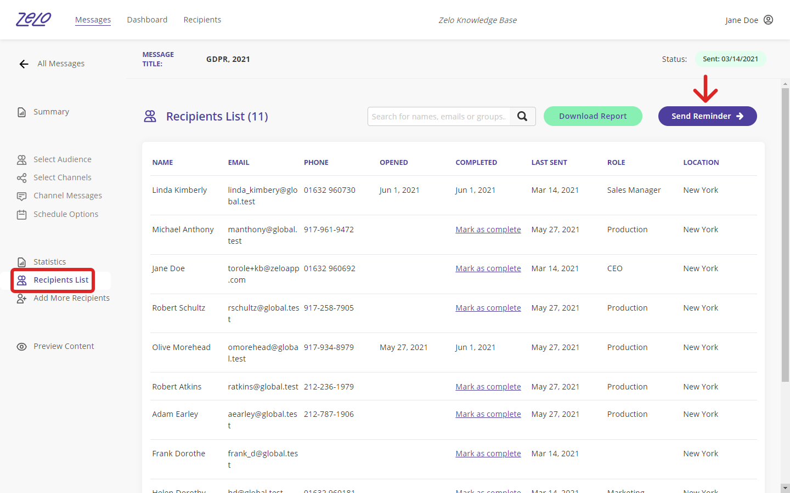Mark Robert Atkins as complete
Screen dimensions: 790x493
coord(488,387)
